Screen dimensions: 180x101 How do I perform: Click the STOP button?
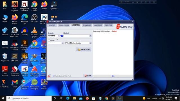click(88, 76)
